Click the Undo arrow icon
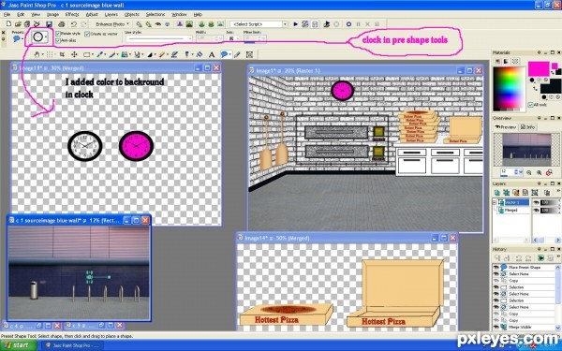 click(x=74, y=24)
